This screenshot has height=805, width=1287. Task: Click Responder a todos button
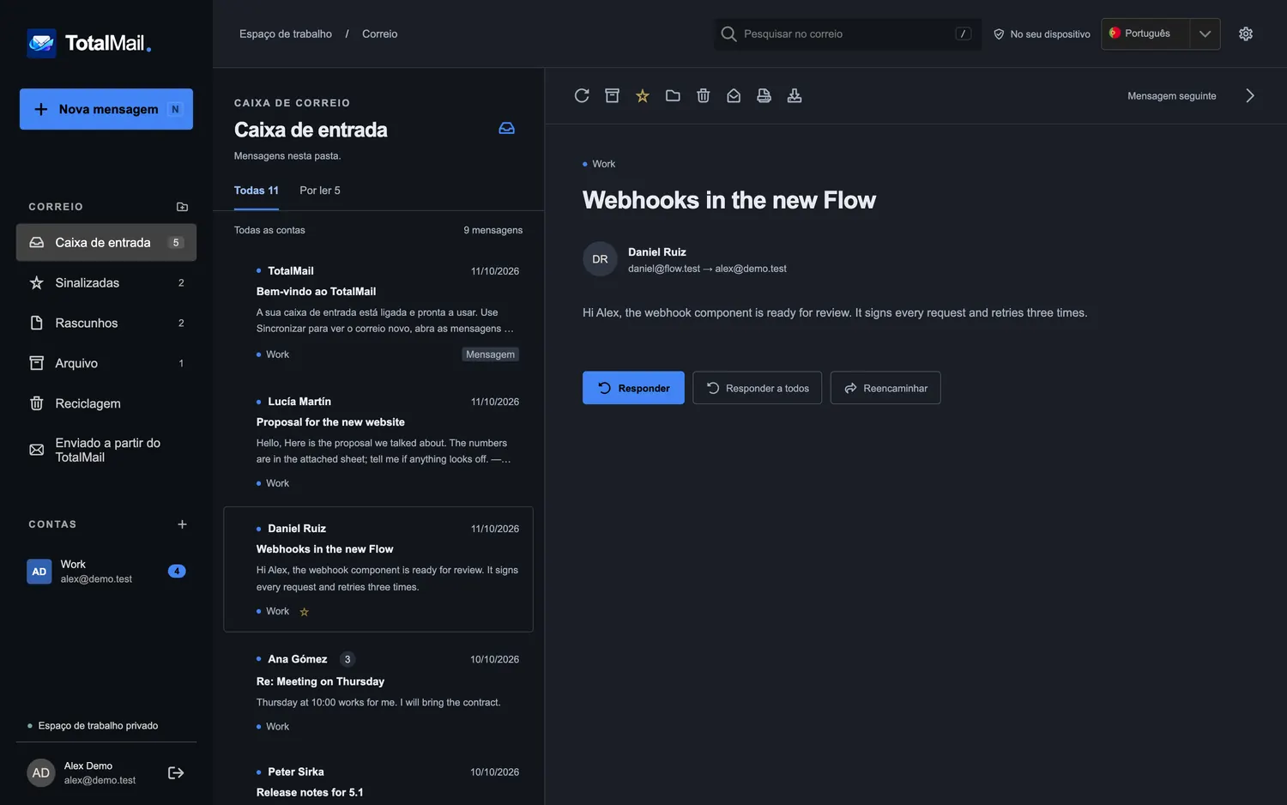click(x=758, y=388)
